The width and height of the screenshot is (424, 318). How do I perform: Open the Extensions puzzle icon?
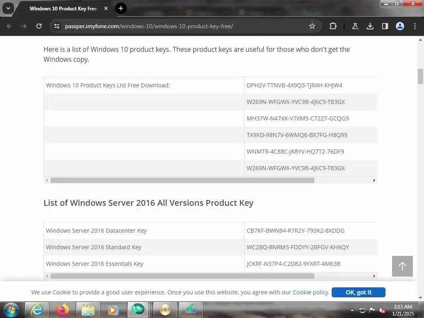coord(333,26)
